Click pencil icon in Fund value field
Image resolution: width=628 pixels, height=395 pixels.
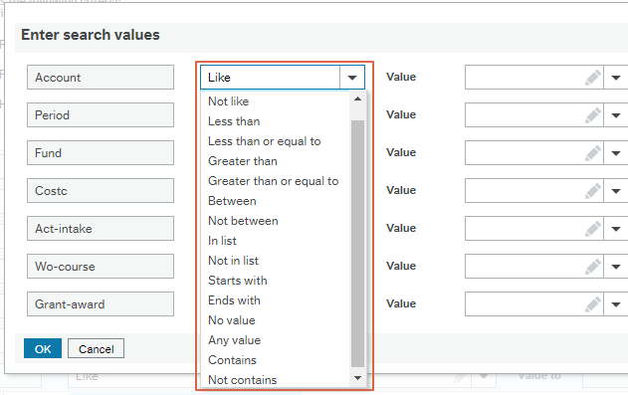pyautogui.click(x=593, y=153)
